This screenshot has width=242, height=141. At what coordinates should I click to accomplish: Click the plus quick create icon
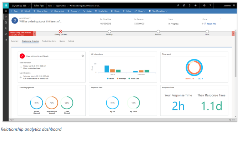[x=195, y=6]
